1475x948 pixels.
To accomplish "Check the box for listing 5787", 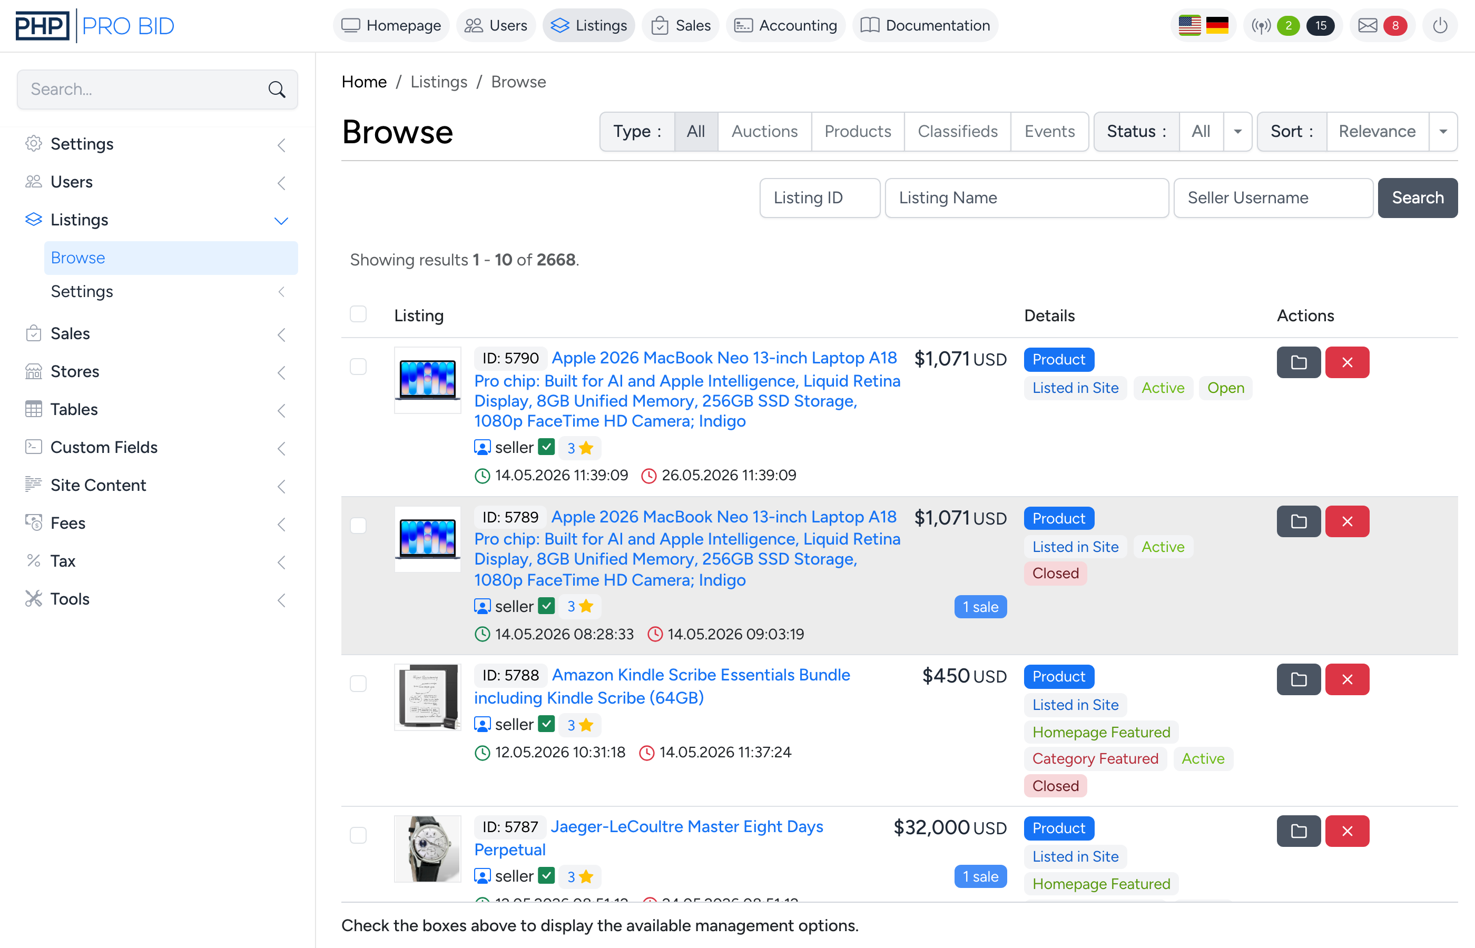I will (358, 835).
